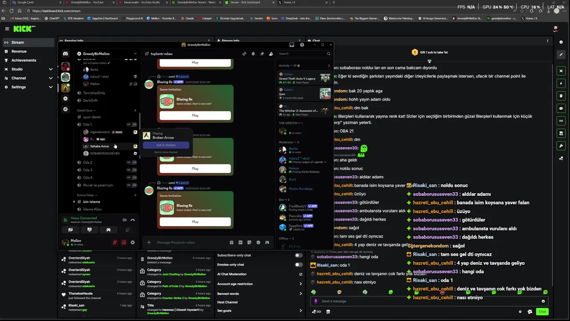The height and width of the screenshot is (321, 570).
Task: Open Discord user settings gear
Action: pyautogui.click(x=132, y=243)
